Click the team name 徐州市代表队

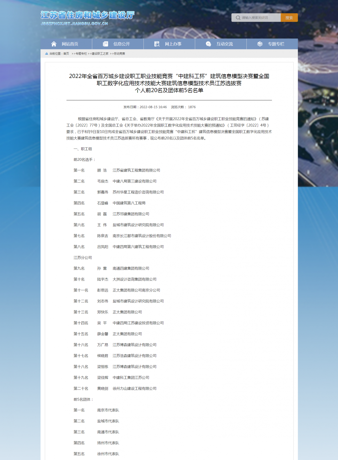108,454
